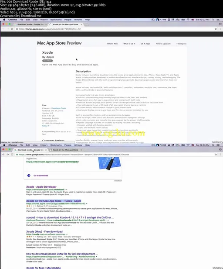Image resolution: width=223 pixels, height=269 pixels.
Task: Click the forward arrow in lower browser window
Action: [8, 155]
